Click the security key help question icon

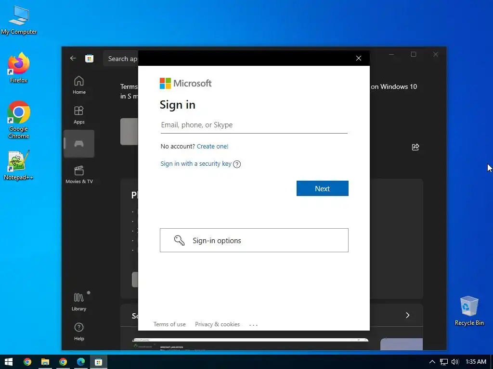coord(237,164)
